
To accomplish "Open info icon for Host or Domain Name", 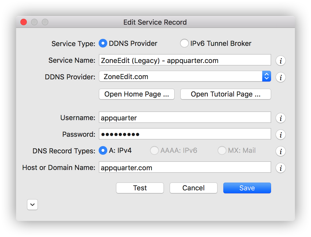I will [x=280, y=168].
